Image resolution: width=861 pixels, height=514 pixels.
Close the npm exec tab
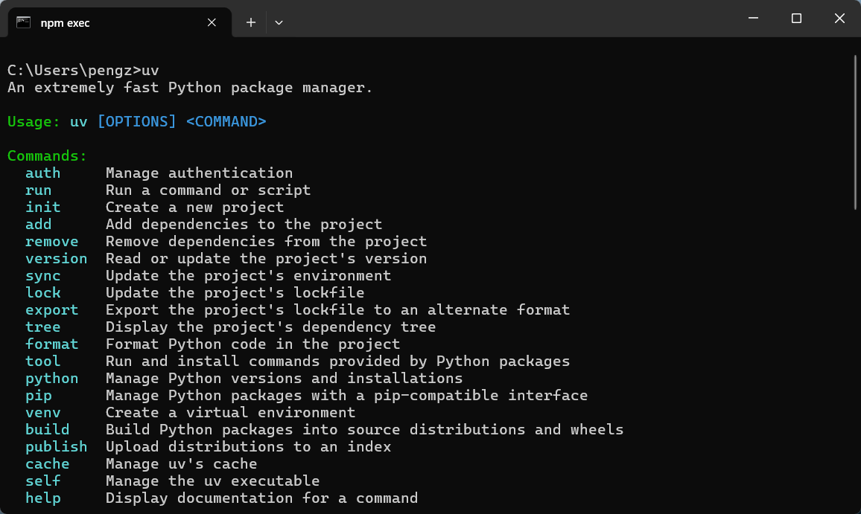click(x=212, y=22)
